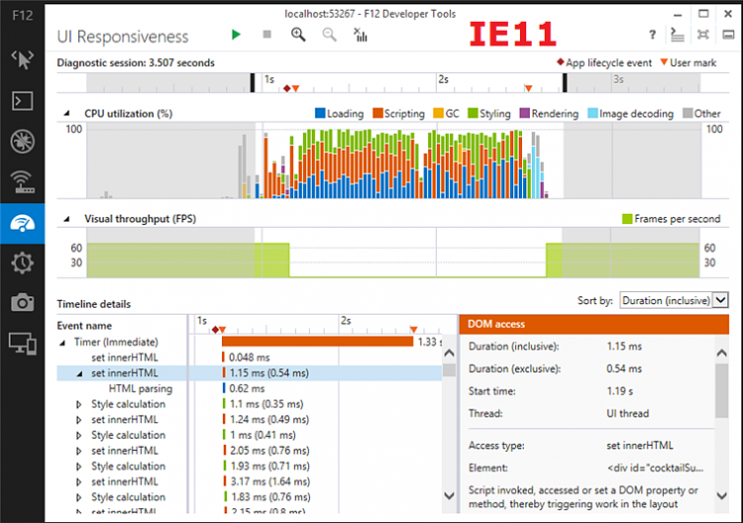This screenshot has width=743, height=523.
Task: Click the Event name column header
Action: point(84,326)
